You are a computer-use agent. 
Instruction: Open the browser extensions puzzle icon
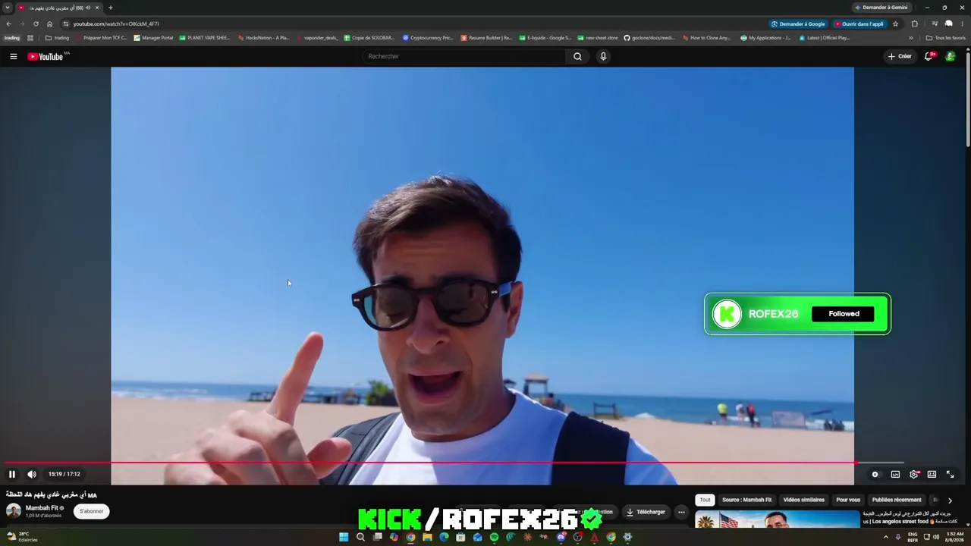(914, 24)
